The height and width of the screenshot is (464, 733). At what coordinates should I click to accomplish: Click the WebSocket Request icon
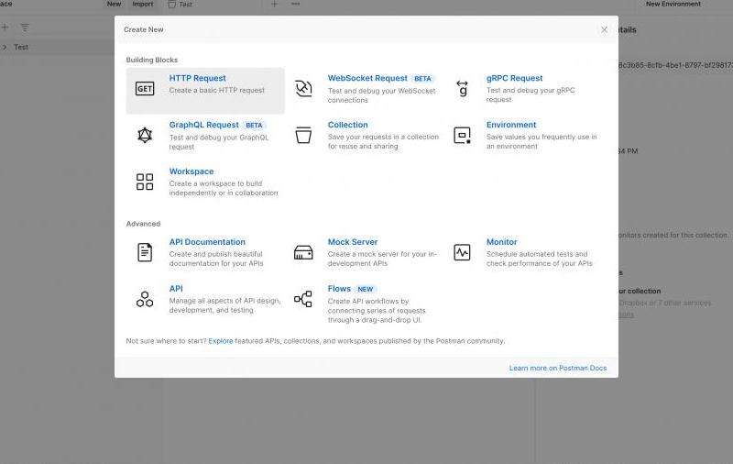[303, 88]
